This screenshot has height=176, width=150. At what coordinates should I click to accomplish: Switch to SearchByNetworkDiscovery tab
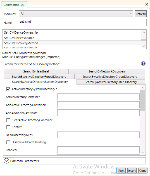pos(107,71)
